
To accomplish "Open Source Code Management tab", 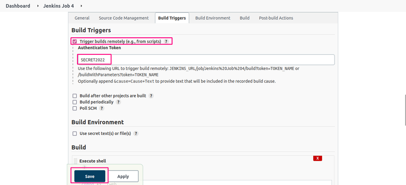I will (124, 18).
